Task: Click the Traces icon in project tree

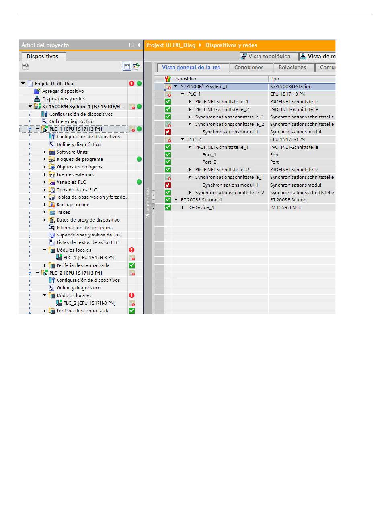Action: tap(52, 212)
